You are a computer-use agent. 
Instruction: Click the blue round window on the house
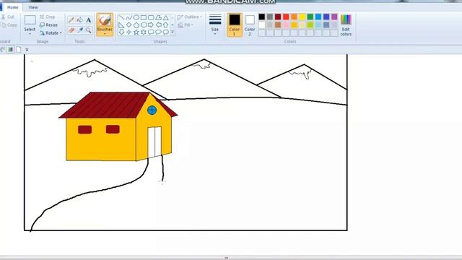(152, 110)
